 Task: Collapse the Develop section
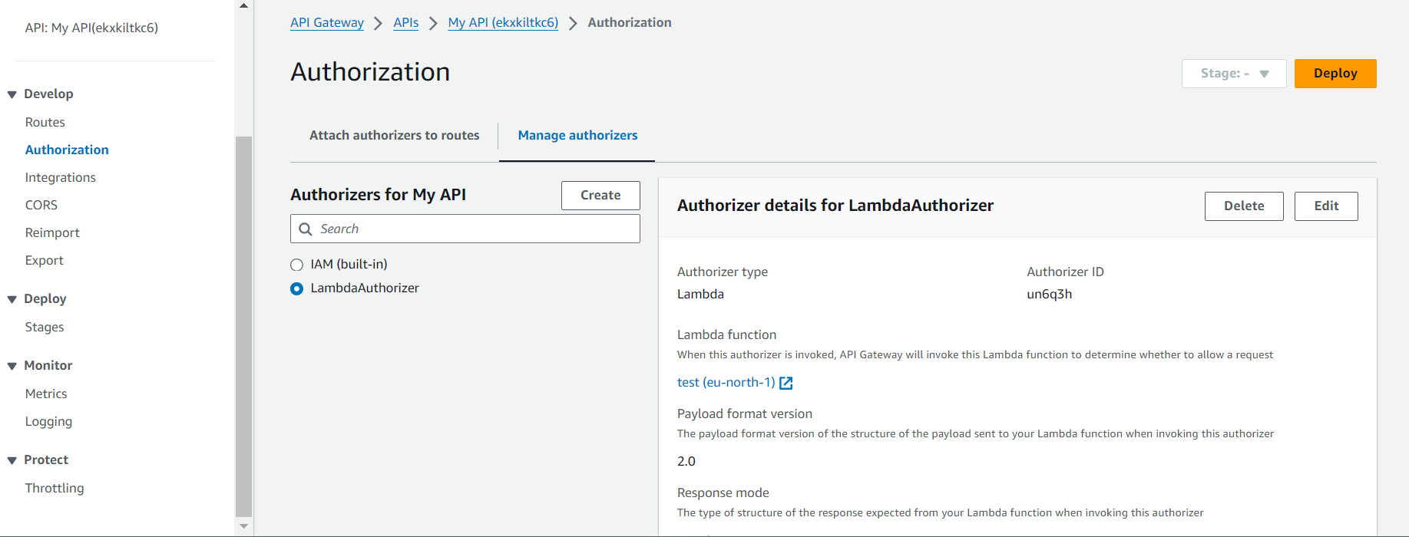12,94
